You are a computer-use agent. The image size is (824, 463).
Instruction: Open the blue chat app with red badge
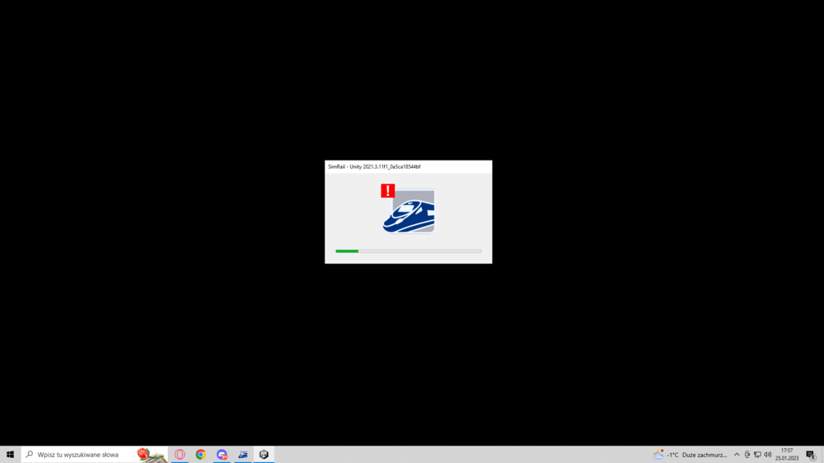tap(222, 455)
